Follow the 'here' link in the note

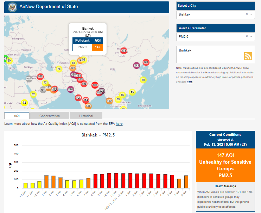[x=190, y=82]
